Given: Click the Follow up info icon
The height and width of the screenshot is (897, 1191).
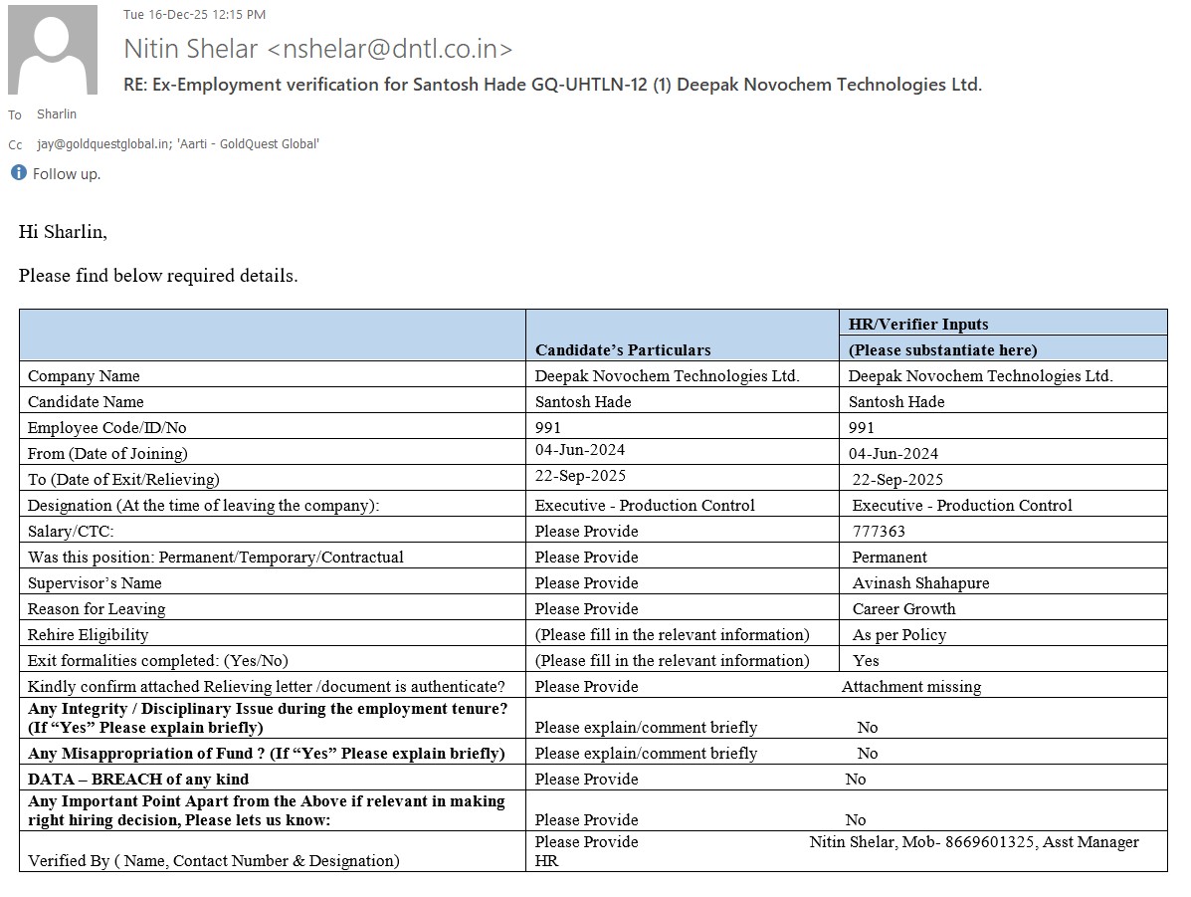Looking at the screenshot, I should [x=19, y=172].
